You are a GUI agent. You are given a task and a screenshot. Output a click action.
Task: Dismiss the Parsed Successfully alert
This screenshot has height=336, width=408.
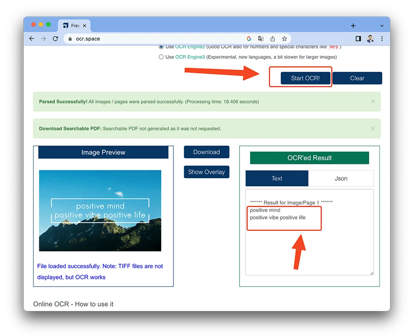[373, 102]
